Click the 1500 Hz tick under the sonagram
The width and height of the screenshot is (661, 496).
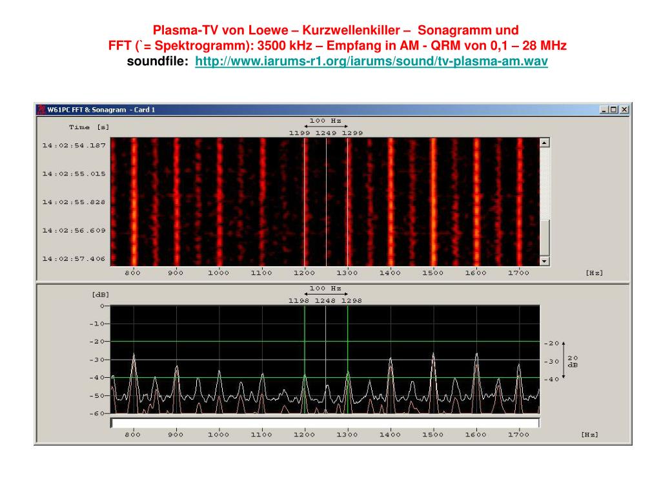(x=433, y=273)
